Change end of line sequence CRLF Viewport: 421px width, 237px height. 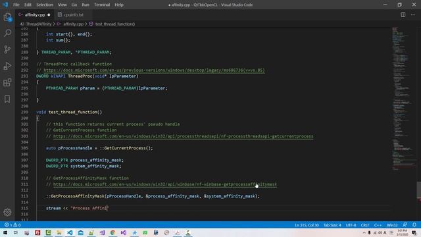point(365,225)
